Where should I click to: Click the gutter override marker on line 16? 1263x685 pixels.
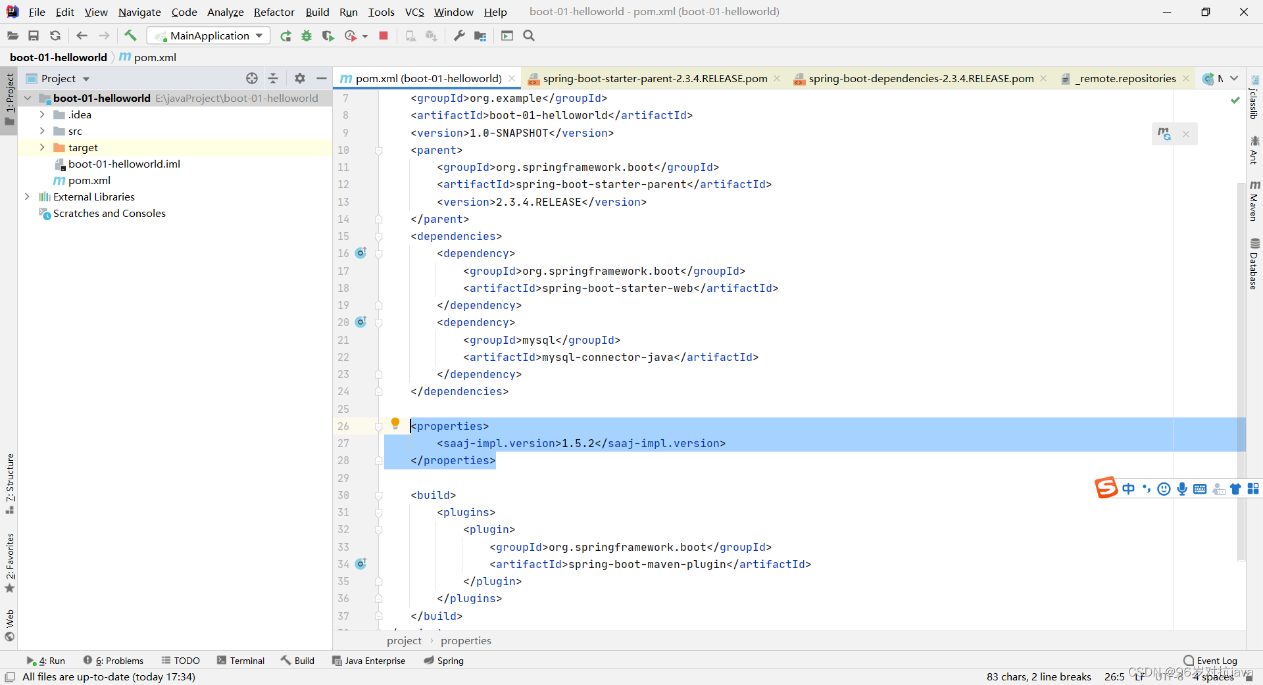(360, 253)
